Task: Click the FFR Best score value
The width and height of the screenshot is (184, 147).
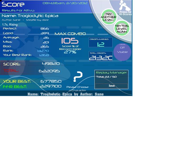Action: pyautogui.click(x=50, y=86)
